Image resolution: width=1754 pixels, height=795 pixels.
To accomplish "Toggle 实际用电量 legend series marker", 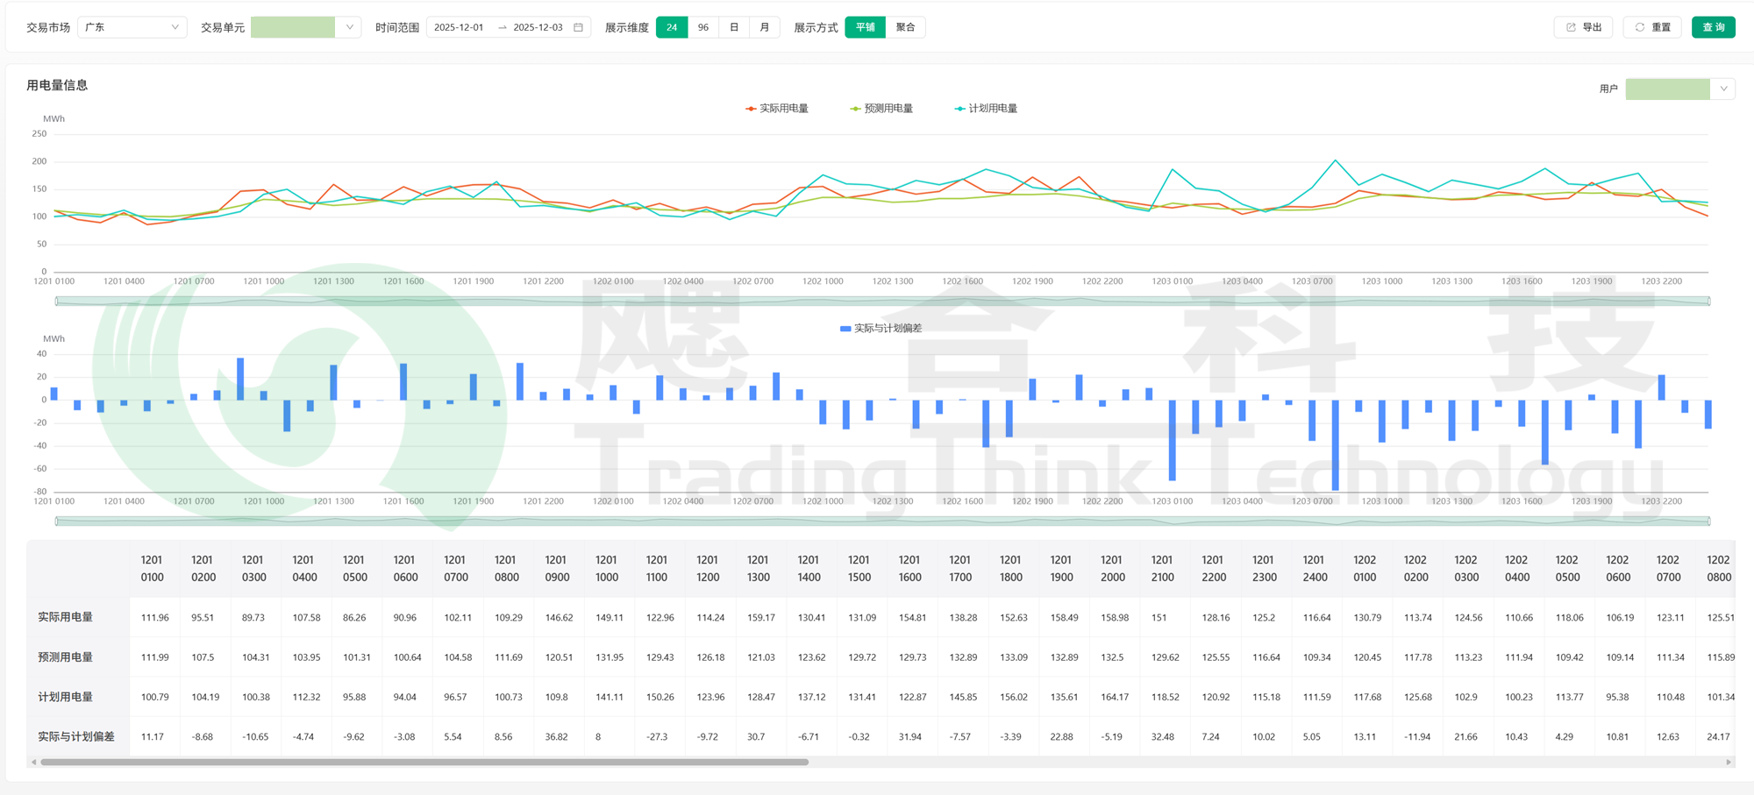I will [x=751, y=109].
